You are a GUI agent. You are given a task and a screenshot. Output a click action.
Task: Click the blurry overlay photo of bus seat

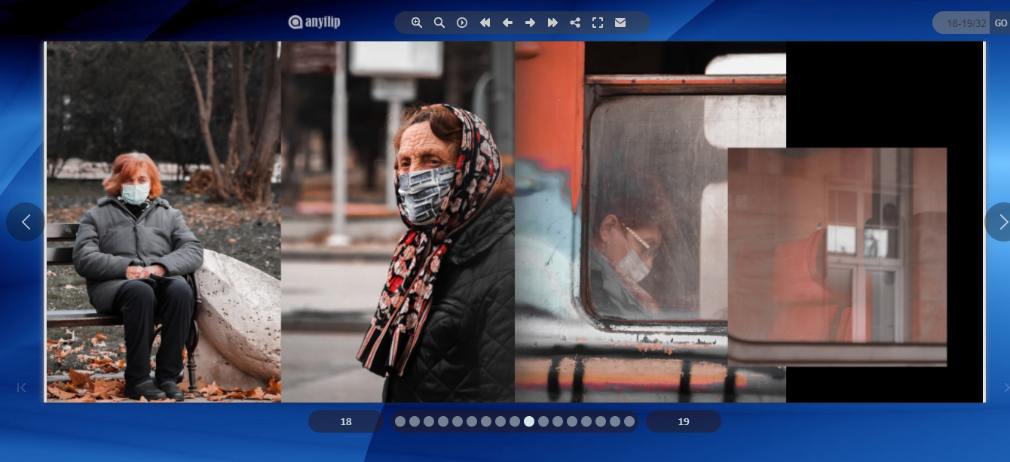(x=837, y=257)
